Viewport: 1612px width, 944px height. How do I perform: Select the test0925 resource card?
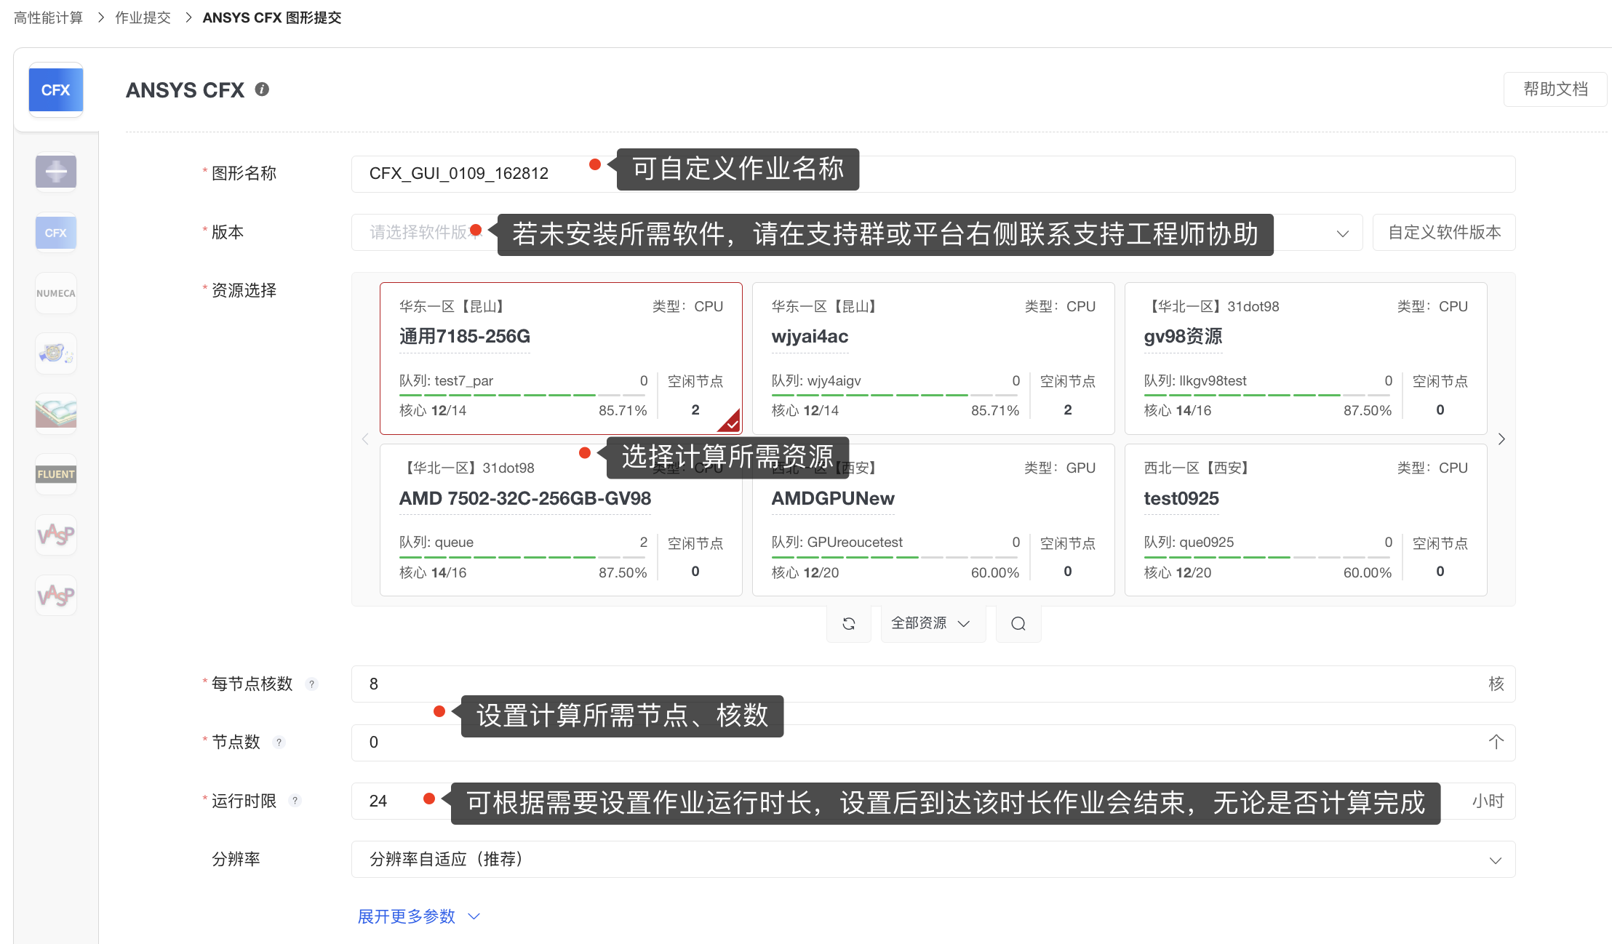click(x=1306, y=520)
